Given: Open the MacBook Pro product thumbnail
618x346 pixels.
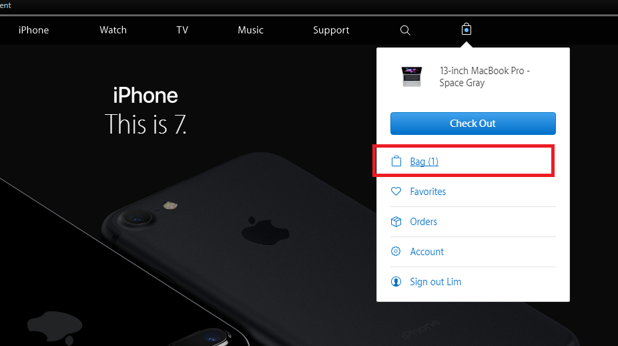Looking at the screenshot, I should pos(412,77).
